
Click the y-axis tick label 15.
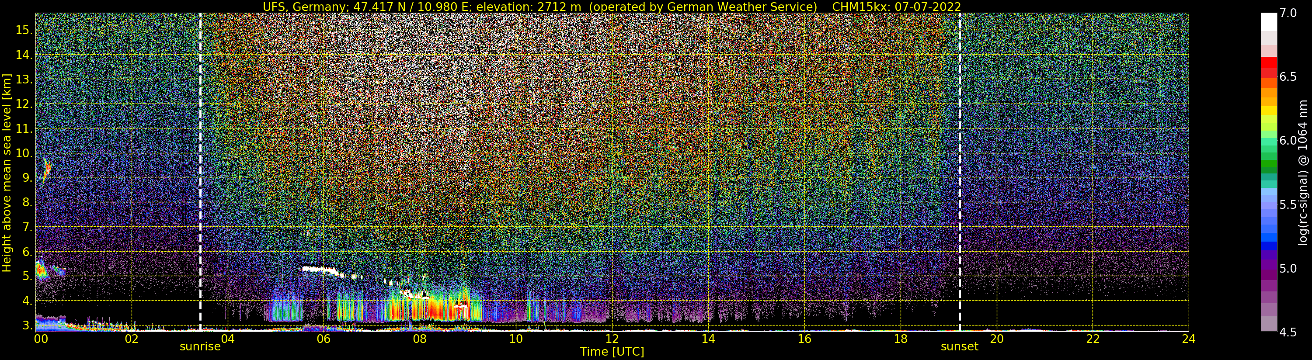pos(24,30)
